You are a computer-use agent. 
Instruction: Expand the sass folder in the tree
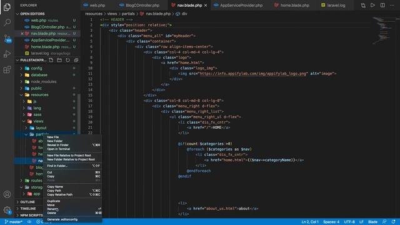(x=37, y=115)
